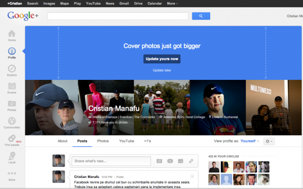Click the Update later link
The height and width of the screenshot is (189, 303).
[x=162, y=70]
